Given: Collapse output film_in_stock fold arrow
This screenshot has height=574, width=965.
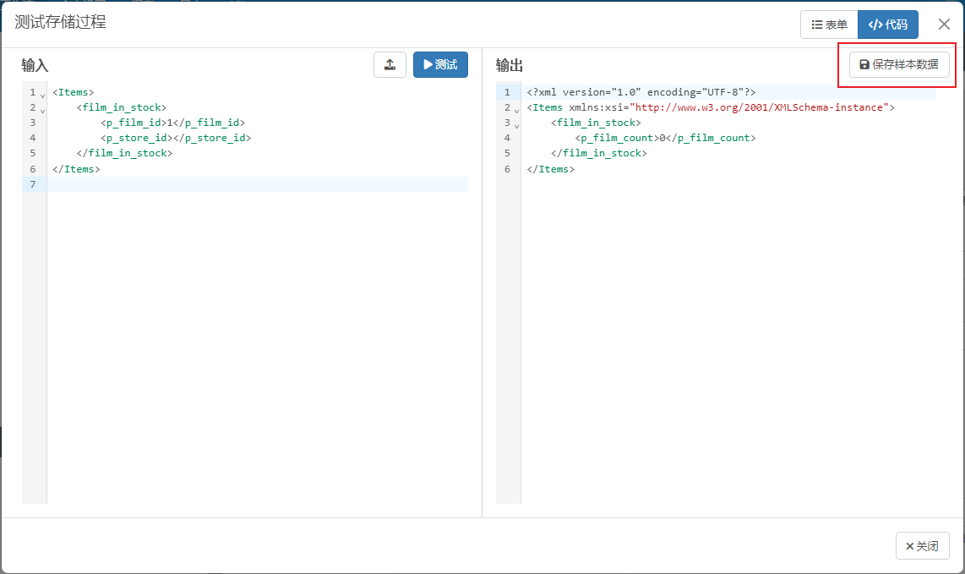Looking at the screenshot, I should click(x=516, y=125).
